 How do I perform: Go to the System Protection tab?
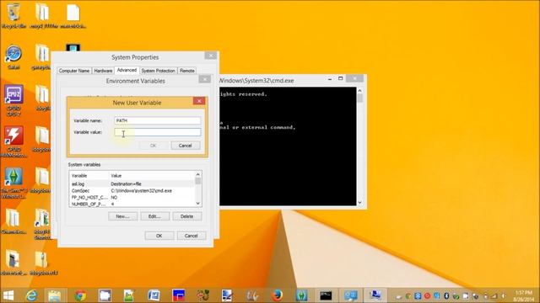click(158, 71)
